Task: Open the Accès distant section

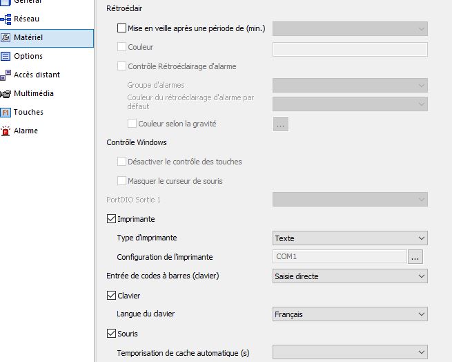Action: [x=37, y=75]
